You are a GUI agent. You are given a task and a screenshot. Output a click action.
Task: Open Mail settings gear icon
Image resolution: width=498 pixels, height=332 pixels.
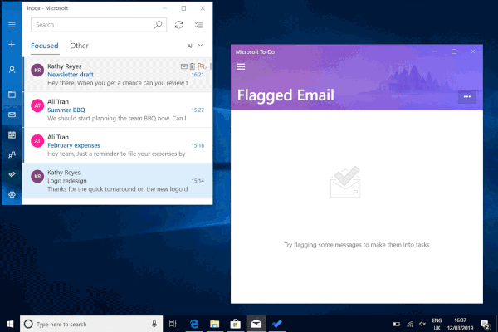click(12, 194)
